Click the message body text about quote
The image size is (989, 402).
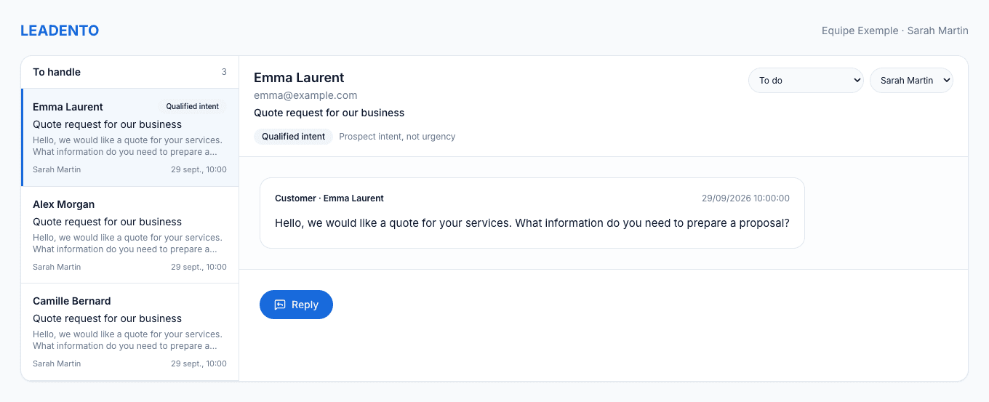pos(532,223)
